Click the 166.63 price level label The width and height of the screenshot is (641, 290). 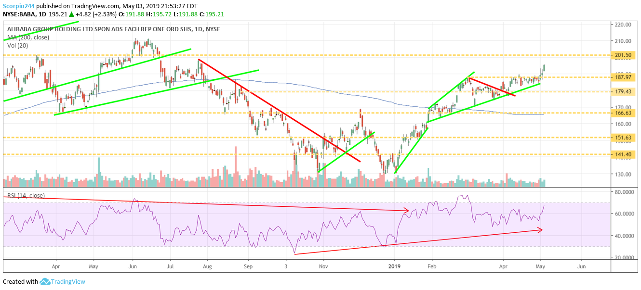623,113
